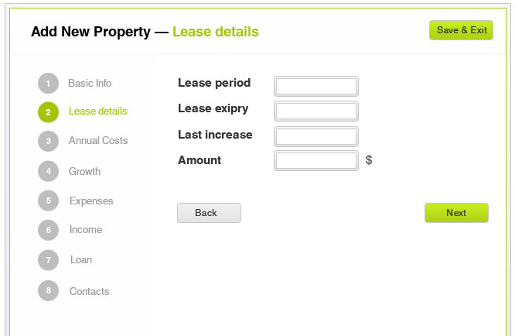Proceed with the Next button
This screenshot has height=336, width=515.
[456, 213]
